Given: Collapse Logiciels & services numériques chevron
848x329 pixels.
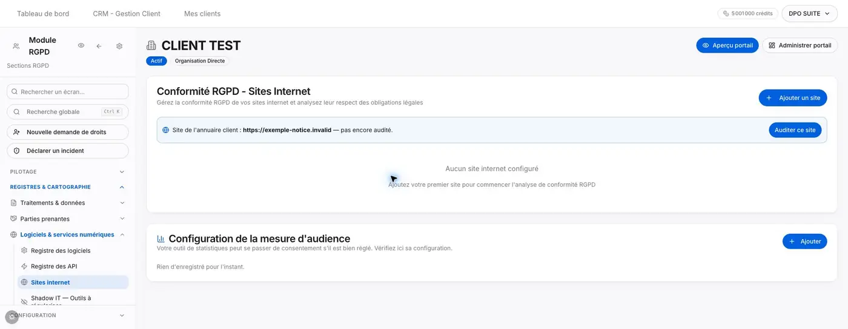Looking at the screenshot, I should coord(122,235).
